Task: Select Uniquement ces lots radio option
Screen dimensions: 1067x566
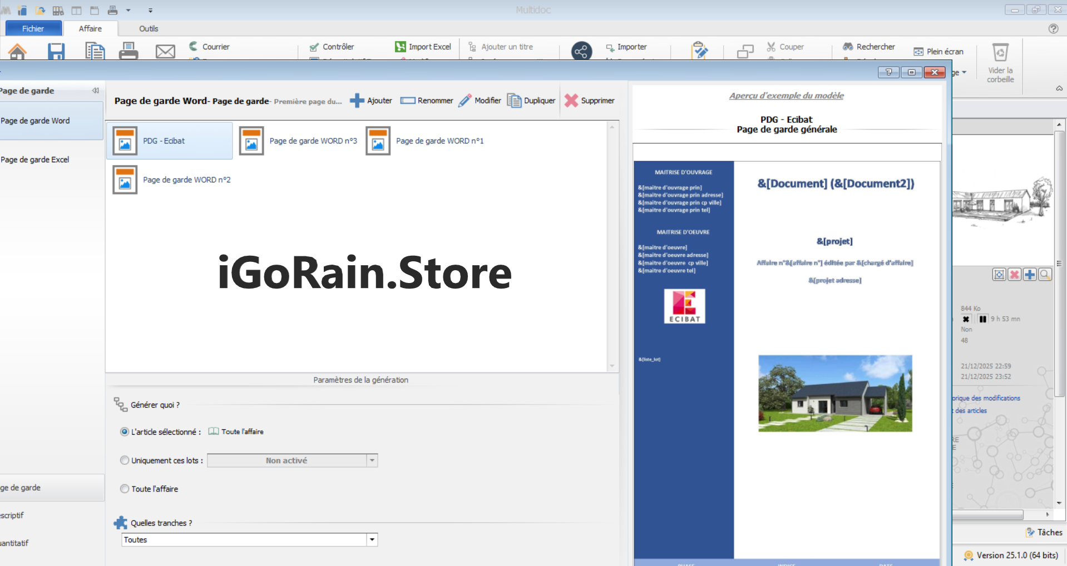Action: point(125,460)
